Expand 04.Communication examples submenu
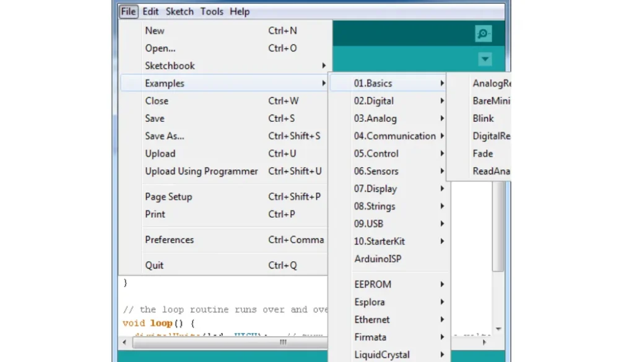This screenshot has height=362, width=634. [388, 136]
